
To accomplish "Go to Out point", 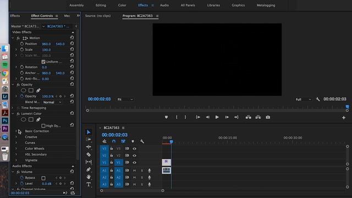I will click(236, 117).
